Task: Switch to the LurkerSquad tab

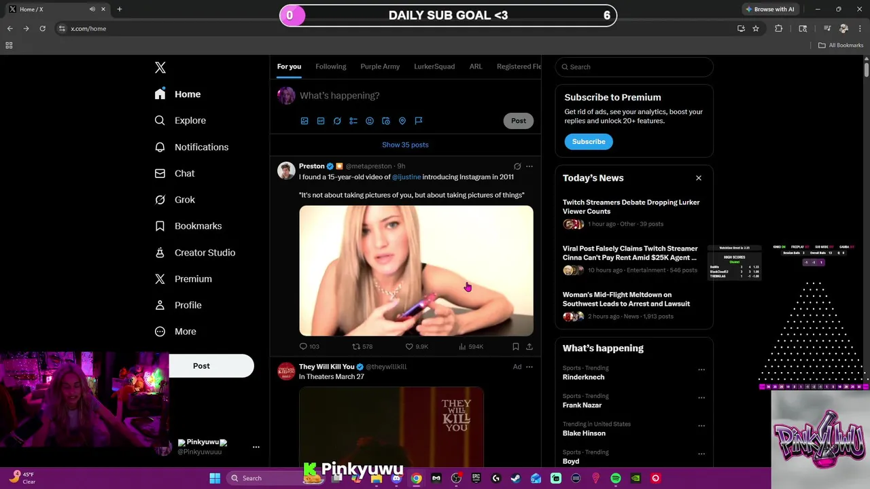Action: 434,67
